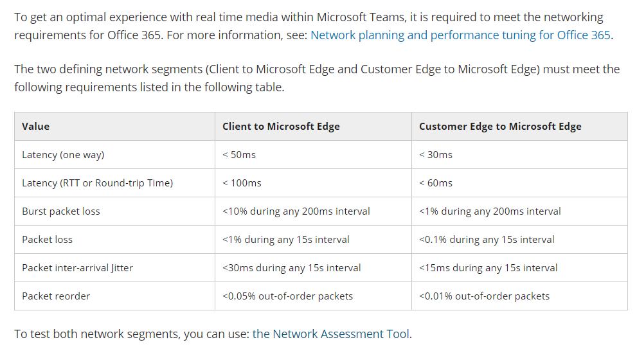Click the <10% during any 200ms interval cell
This screenshot has height=349, width=637.
296,211
